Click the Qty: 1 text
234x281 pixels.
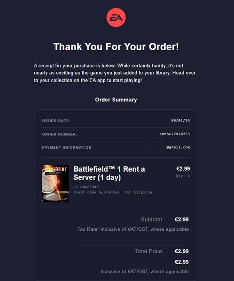click(183, 176)
